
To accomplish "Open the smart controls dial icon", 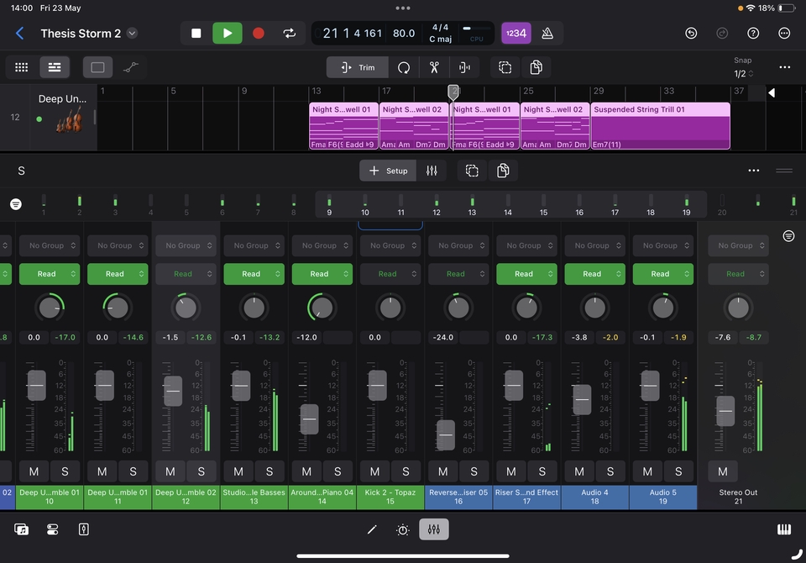I will (403, 529).
